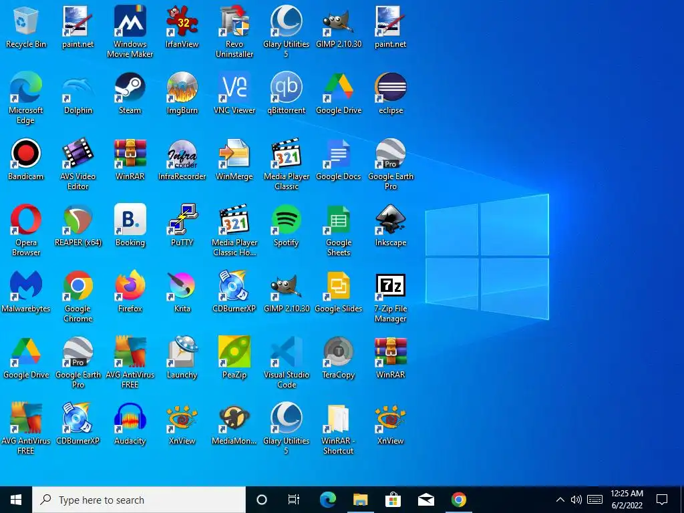Image resolution: width=684 pixels, height=513 pixels.
Task: Expand hidden system tray icons
Action: click(x=560, y=500)
